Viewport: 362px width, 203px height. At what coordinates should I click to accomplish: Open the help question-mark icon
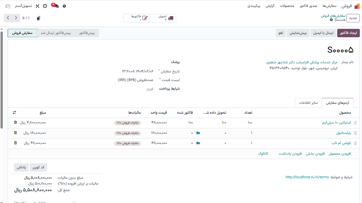64,6
